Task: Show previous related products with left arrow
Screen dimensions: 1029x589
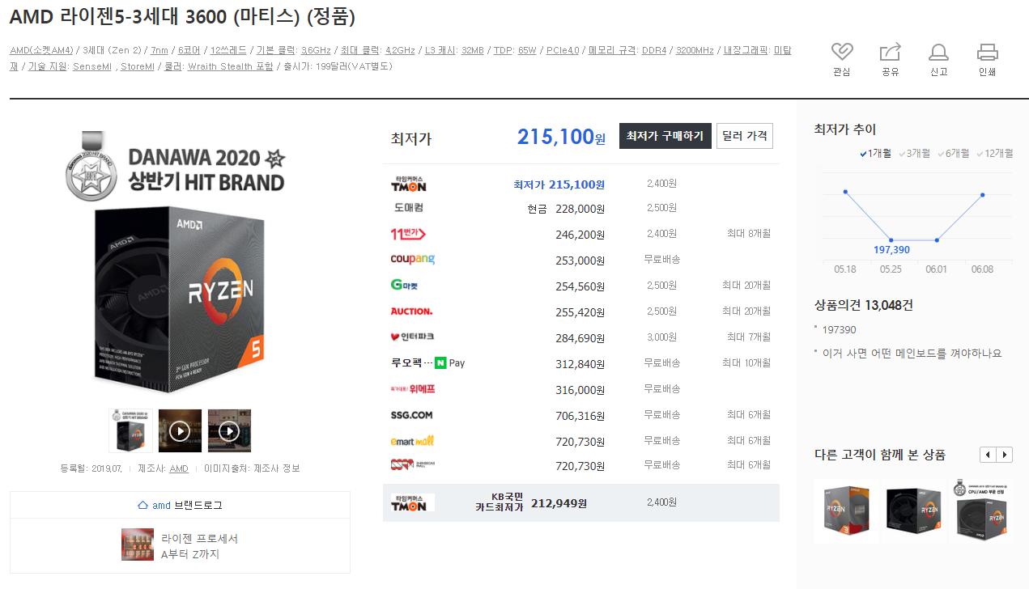Action: [x=988, y=455]
